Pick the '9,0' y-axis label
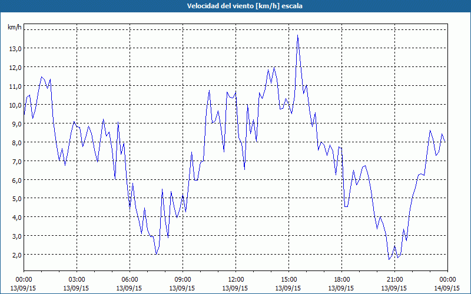The height and width of the screenshot is (294, 471). pyautogui.click(x=16, y=124)
